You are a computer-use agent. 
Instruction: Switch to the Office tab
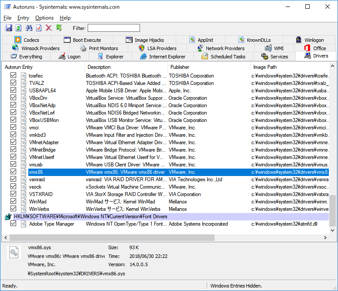315,48
